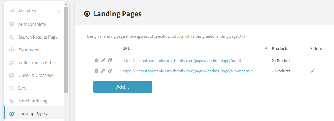Click the Analytics bar chart icon
Viewport: 334px width, 121px height.
[12, 11]
